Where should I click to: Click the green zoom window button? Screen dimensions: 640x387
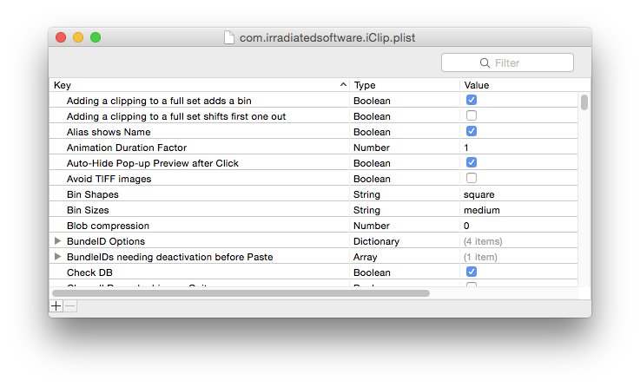click(96, 37)
